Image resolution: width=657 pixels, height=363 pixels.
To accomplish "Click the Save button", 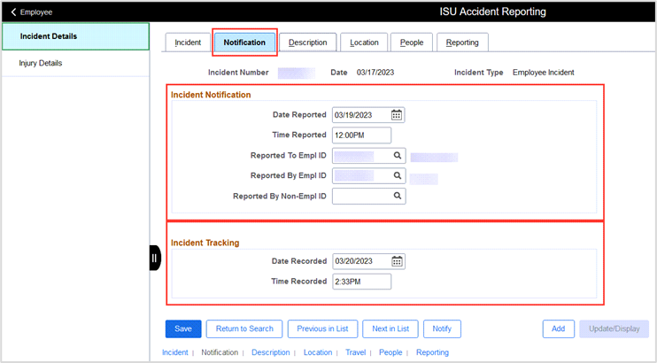I will (183, 329).
